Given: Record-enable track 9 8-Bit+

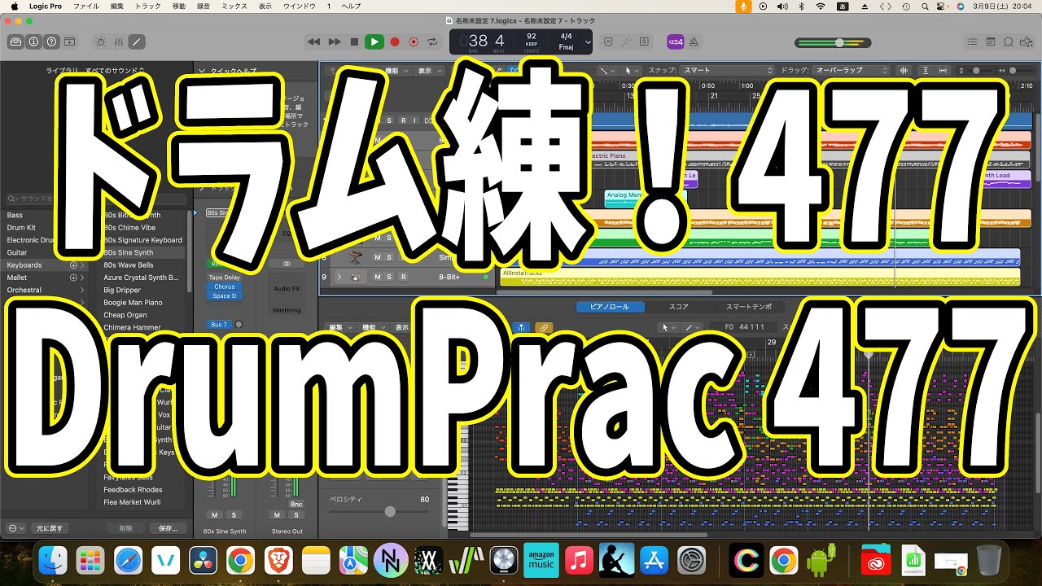Looking at the screenshot, I should [402, 277].
